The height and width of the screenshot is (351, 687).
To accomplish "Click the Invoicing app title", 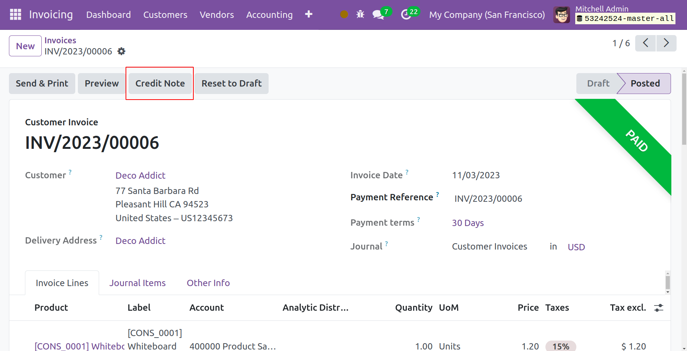I will pyautogui.click(x=51, y=15).
